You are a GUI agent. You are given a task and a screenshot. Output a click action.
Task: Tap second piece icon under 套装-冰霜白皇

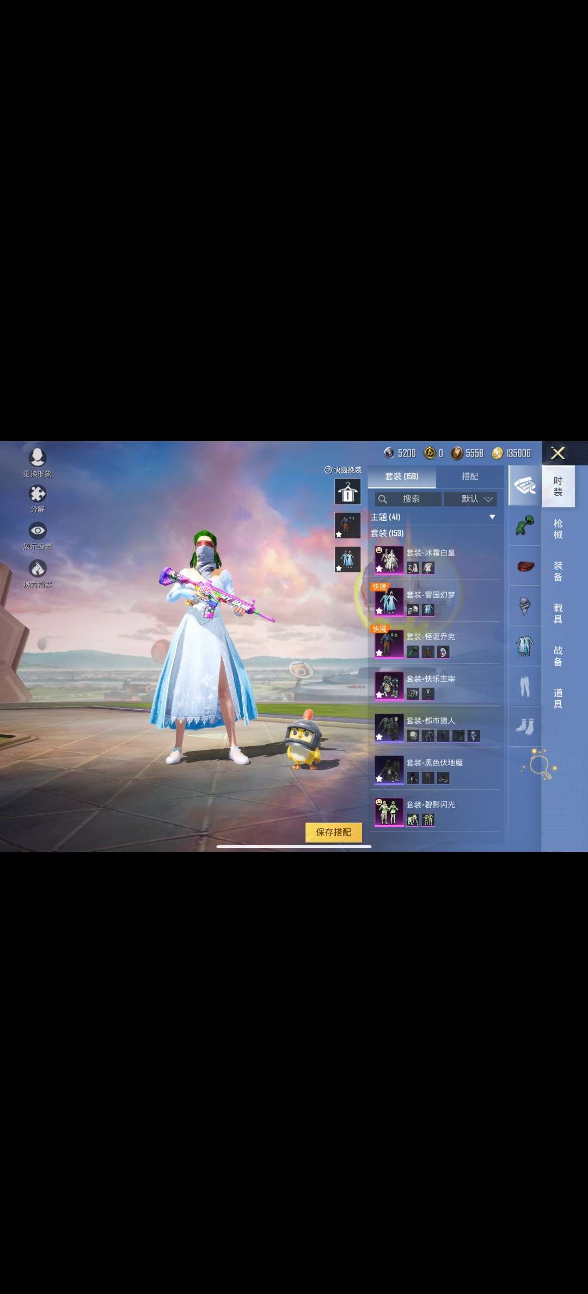click(428, 568)
